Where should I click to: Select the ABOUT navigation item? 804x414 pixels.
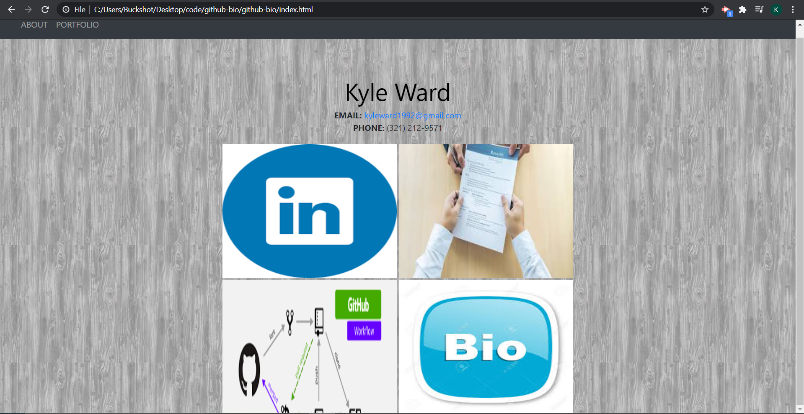(34, 25)
